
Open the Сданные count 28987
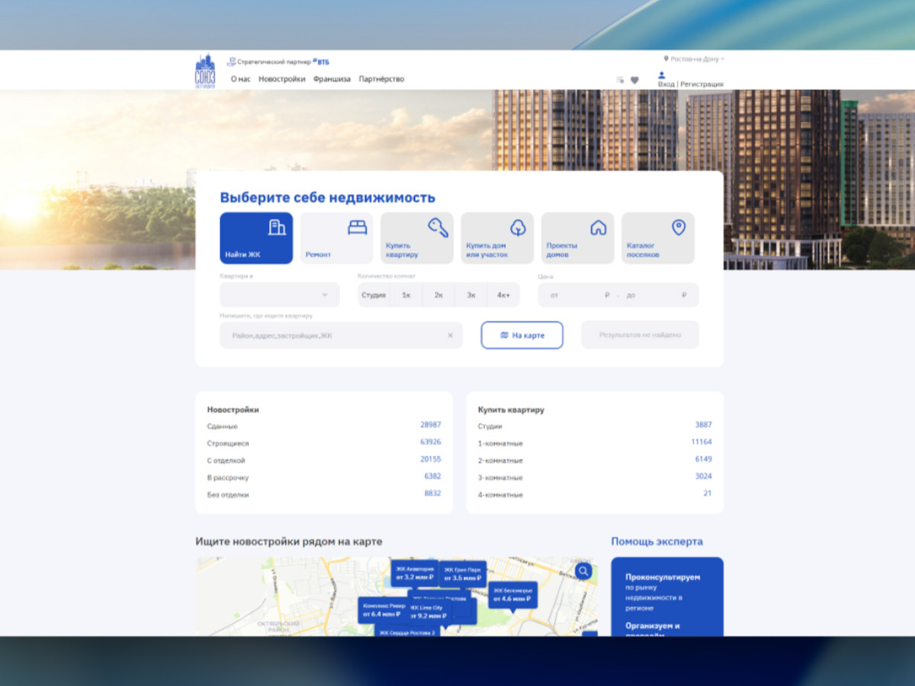tap(431, 425)
